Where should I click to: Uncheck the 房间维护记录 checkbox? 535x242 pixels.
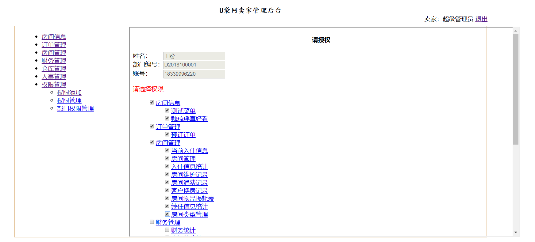tap(167, 174)
